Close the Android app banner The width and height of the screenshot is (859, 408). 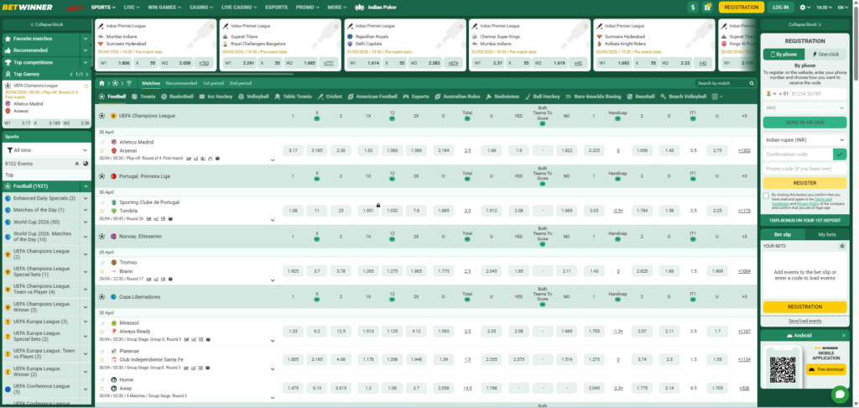(844, 335)
